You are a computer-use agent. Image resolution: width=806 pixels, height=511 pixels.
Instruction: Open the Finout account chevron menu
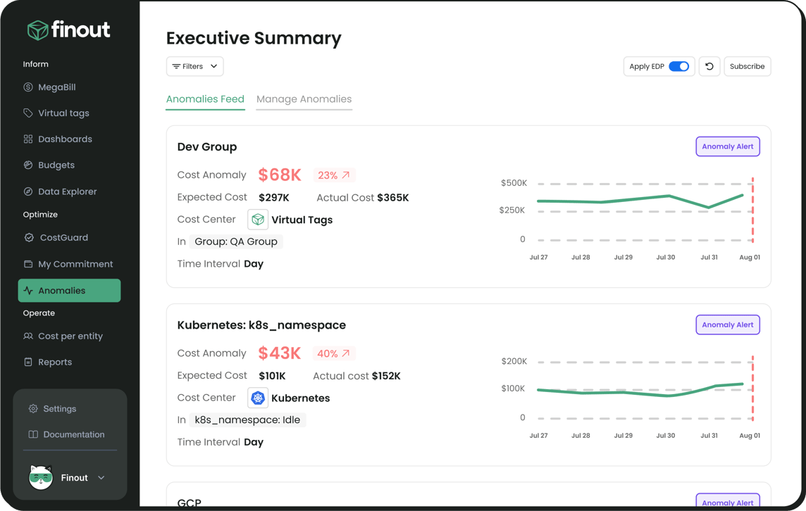tap(101, 478)
